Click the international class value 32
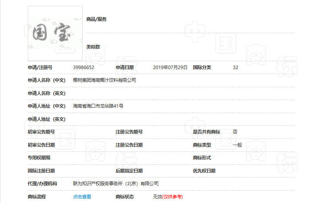The image size is (315, 203). [236, 67]
